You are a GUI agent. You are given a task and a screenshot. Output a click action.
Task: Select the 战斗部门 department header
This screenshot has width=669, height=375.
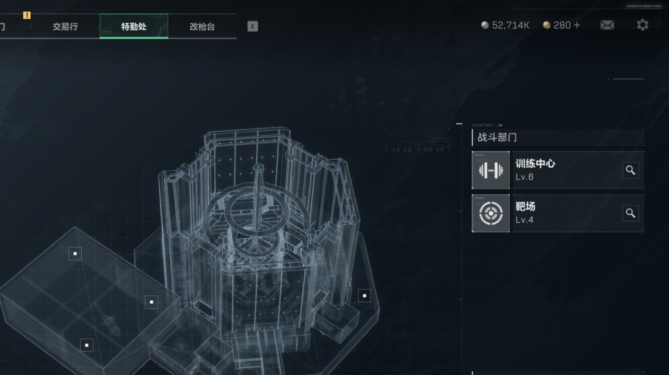558,137
